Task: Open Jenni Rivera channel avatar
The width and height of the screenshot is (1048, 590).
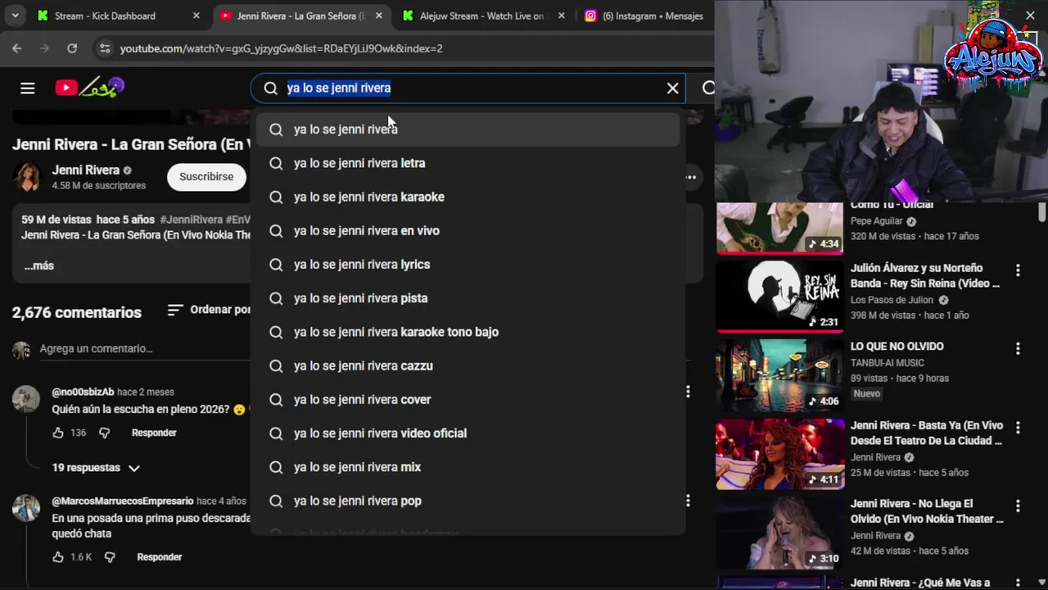Action: 27,177
